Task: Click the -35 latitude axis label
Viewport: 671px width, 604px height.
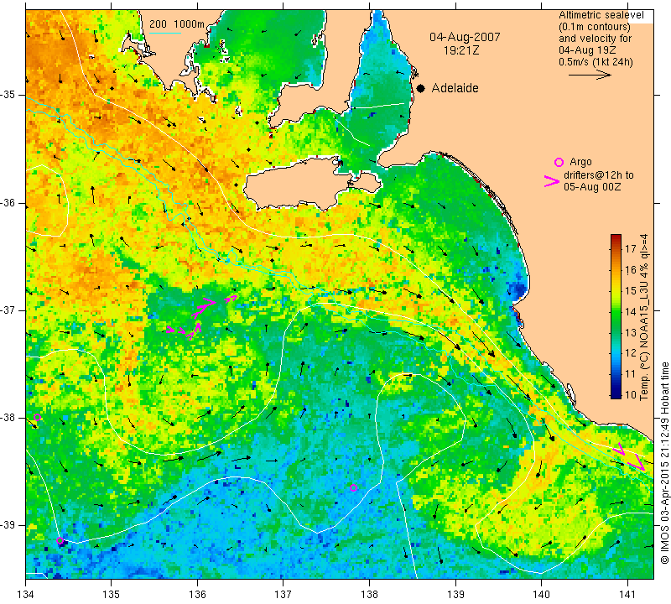Action: [9, 95]
